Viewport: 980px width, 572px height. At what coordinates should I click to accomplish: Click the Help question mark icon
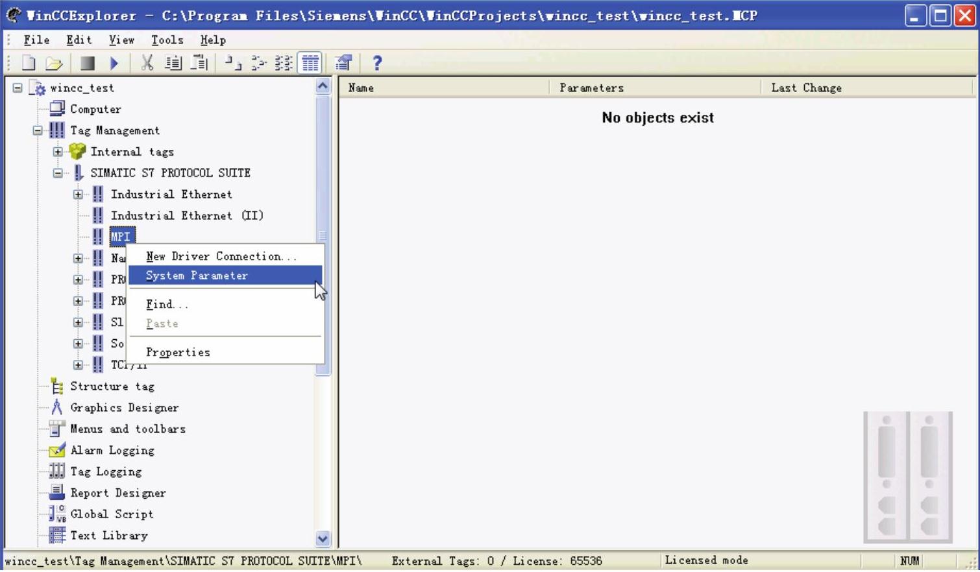[x=376, y=63]
